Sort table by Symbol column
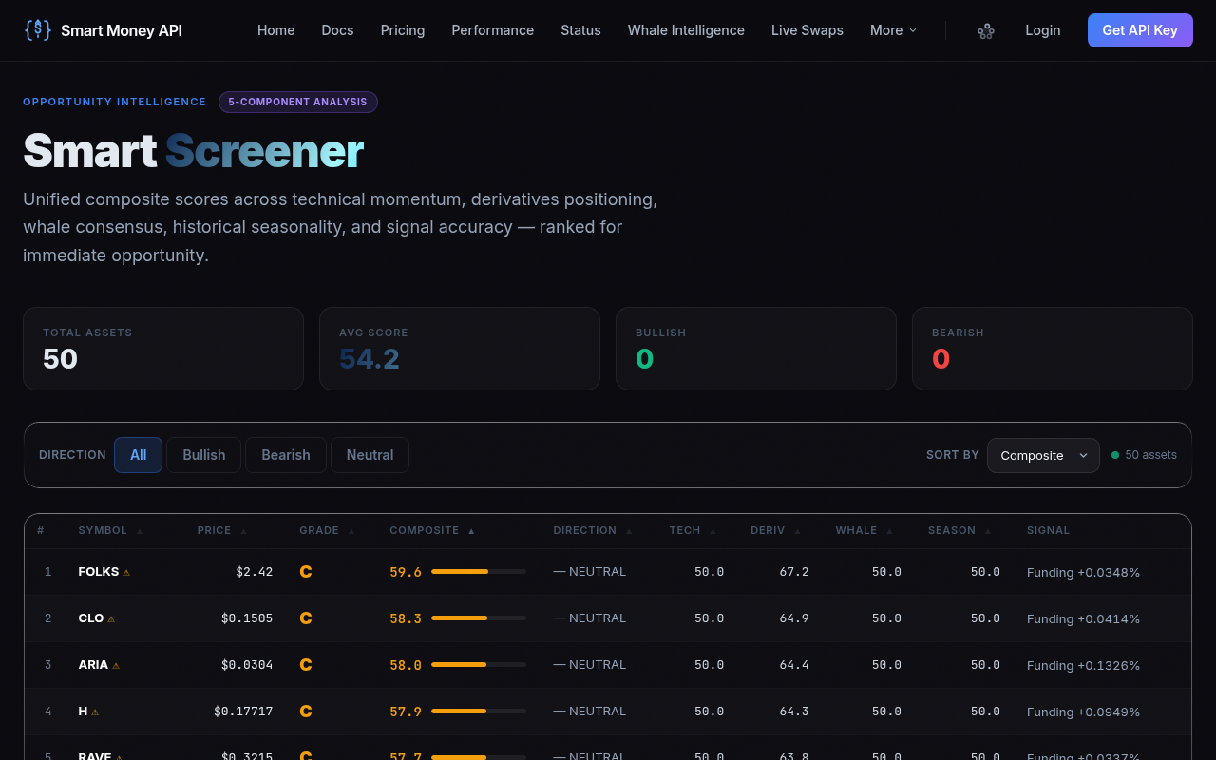Screen dimensions: 1216x760 [x=110, y=530]
